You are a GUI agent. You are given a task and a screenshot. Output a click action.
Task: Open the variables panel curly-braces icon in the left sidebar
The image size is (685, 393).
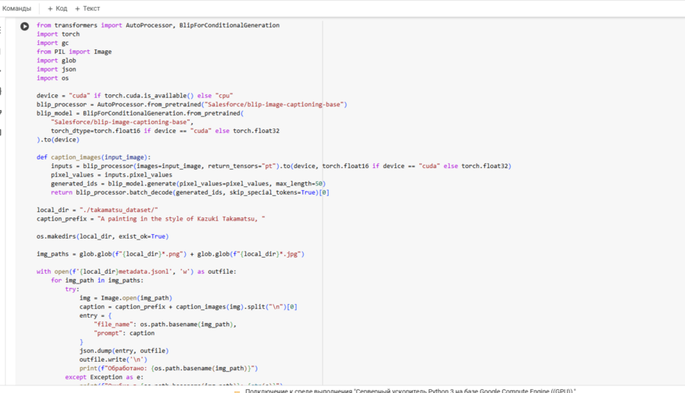(2, 91)
